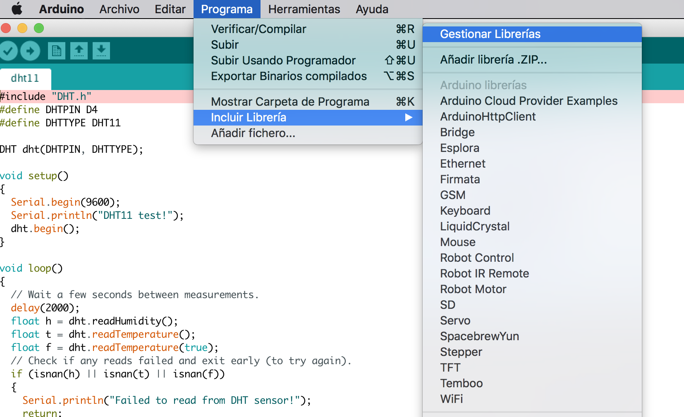Viewport: 684px width, 417px height.
Task: Click the Wait a few seconds comment
Action: (135, 295)
